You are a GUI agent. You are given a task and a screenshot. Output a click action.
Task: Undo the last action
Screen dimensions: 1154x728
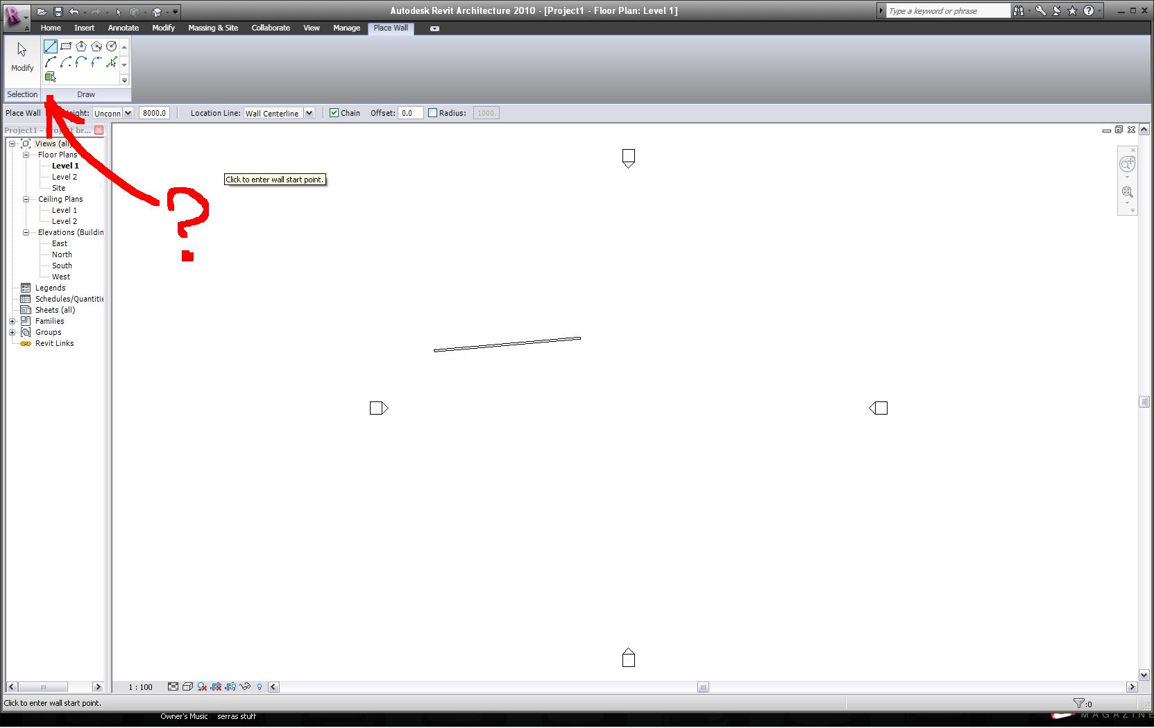(74, 11)
